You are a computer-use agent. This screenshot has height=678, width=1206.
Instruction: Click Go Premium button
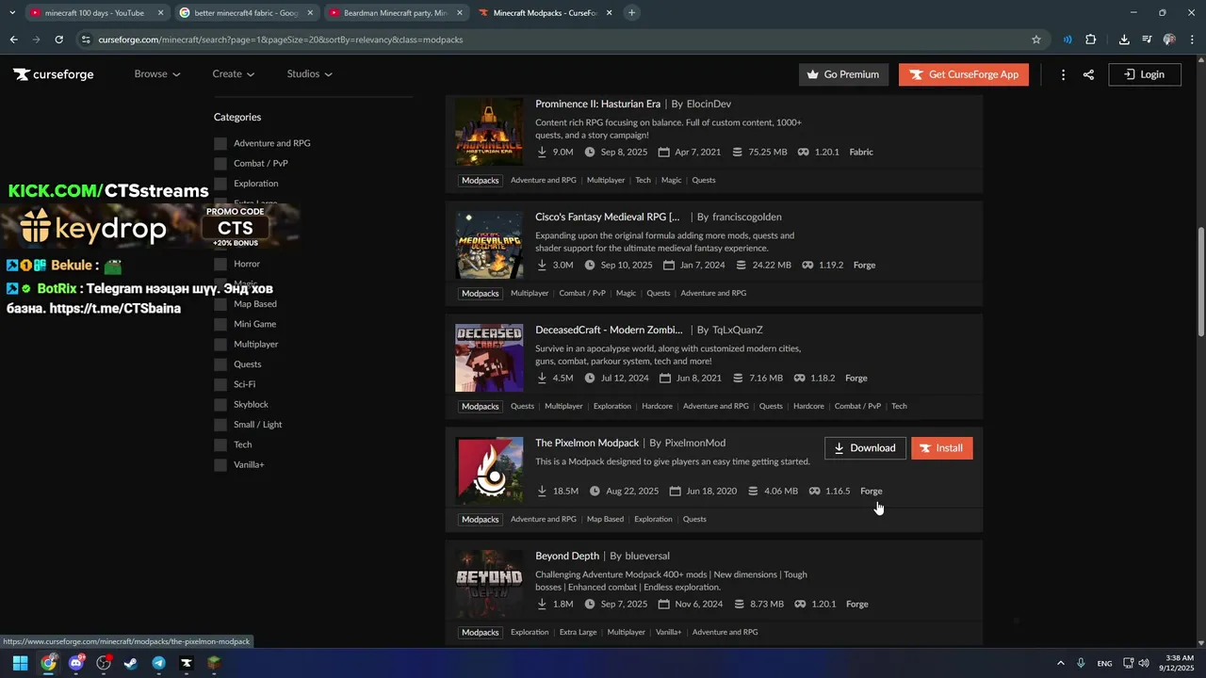[x=843, y=74]
